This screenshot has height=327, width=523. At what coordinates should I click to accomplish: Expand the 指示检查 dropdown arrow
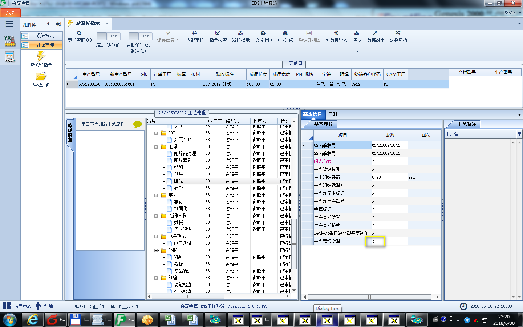pos(218,51)
